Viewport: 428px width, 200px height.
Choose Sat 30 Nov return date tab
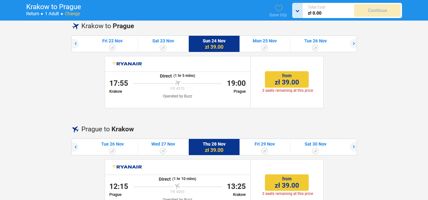[315, 147]
